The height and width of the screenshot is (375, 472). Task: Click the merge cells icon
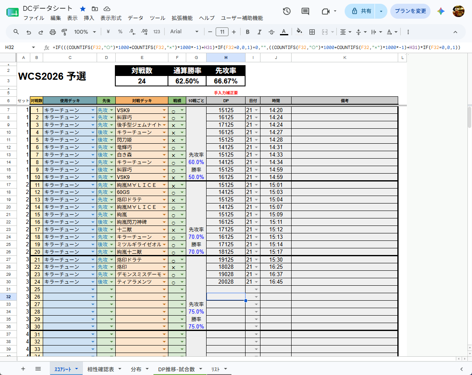click(x=324, y=32)
